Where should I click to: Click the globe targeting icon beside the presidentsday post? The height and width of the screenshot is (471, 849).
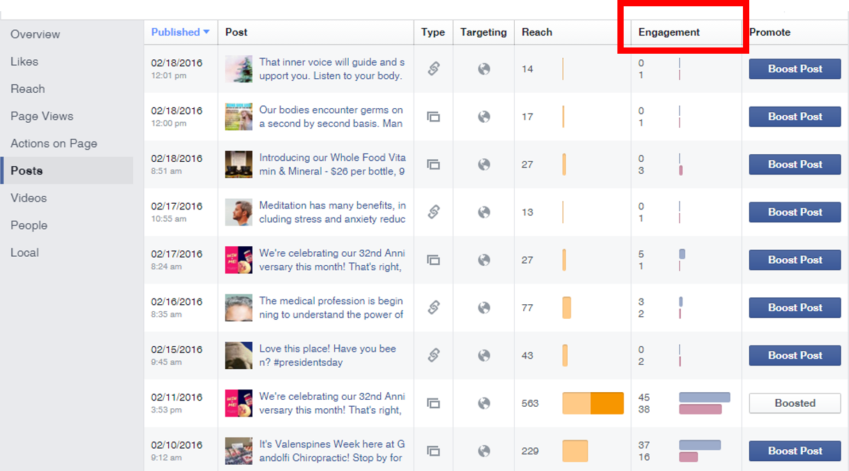[483, 355]
